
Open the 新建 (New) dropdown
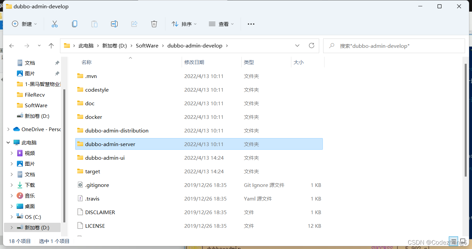pyautogui.click(x=25, y=24)
